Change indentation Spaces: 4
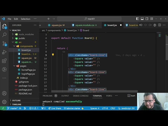The width and height of the screenshot is (168, 126). pos(95,108)
